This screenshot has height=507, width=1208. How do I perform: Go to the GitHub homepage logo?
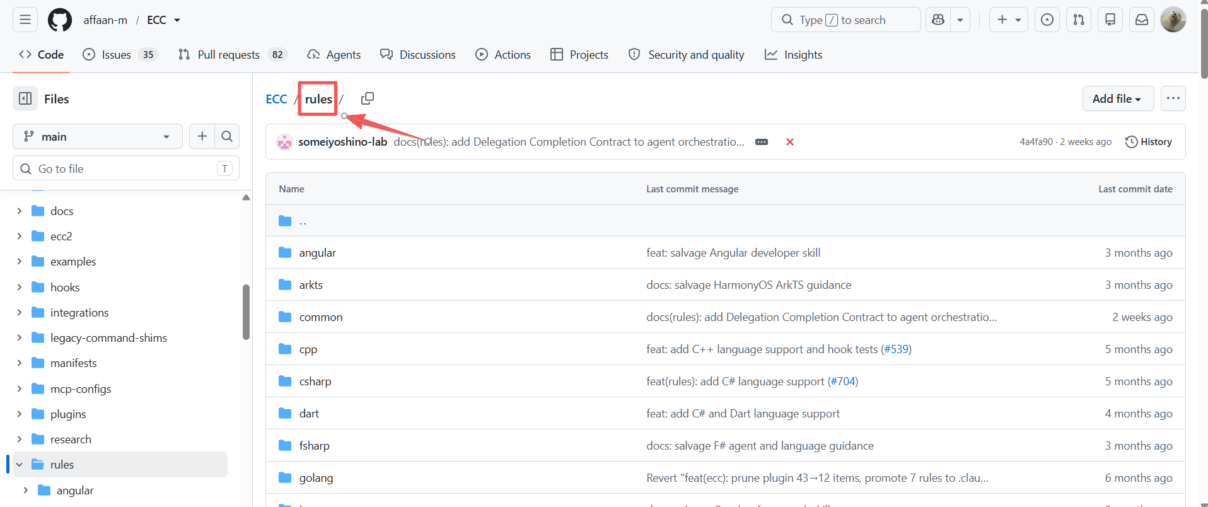tap(60, 20)
